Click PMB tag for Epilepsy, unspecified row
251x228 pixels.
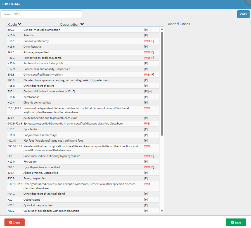tap(147, 124)
